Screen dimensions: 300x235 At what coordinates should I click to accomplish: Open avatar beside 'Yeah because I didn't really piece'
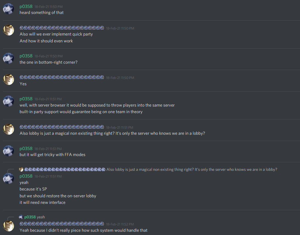[x=8, y=226]
